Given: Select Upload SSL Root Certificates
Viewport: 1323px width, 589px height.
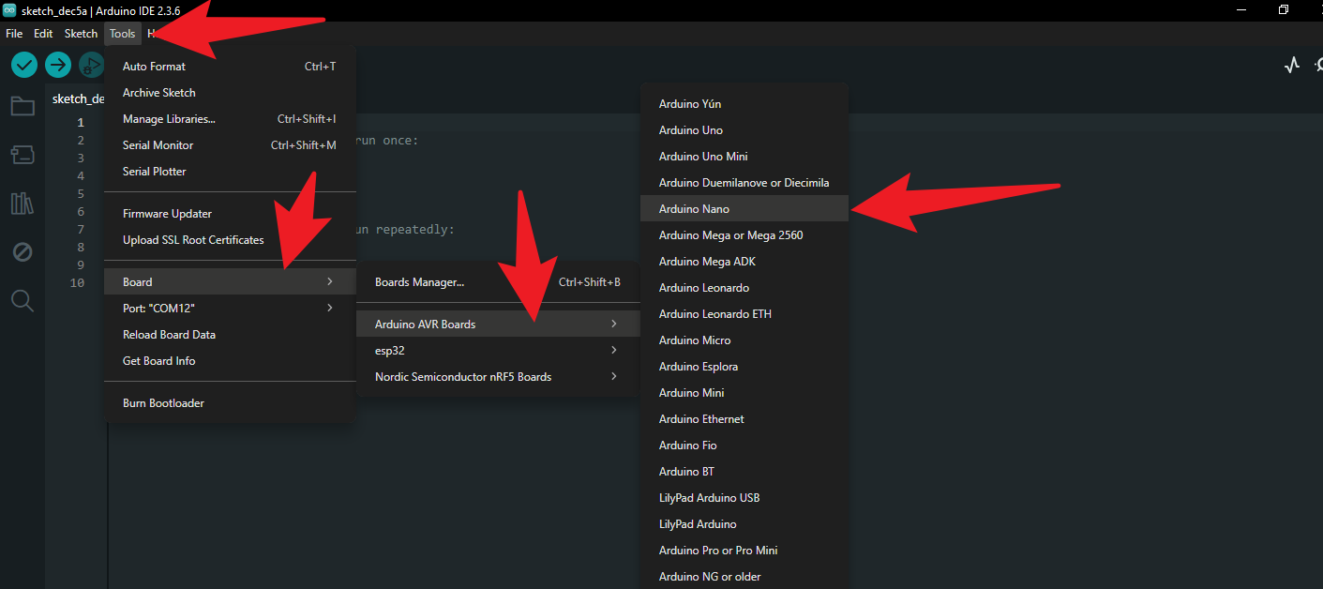Looking at the screenshot, I should pos(230,240).
